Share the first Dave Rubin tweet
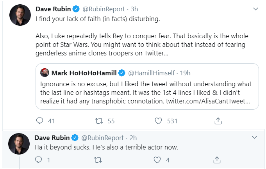The height and width of the screenshot is (169, 266). (218, 121)
